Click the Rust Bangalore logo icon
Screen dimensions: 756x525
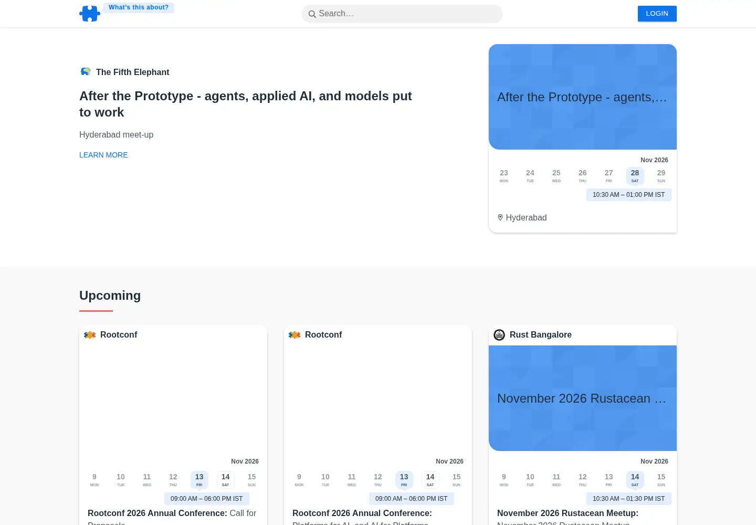pyautogui.click(x=499, y=335)
